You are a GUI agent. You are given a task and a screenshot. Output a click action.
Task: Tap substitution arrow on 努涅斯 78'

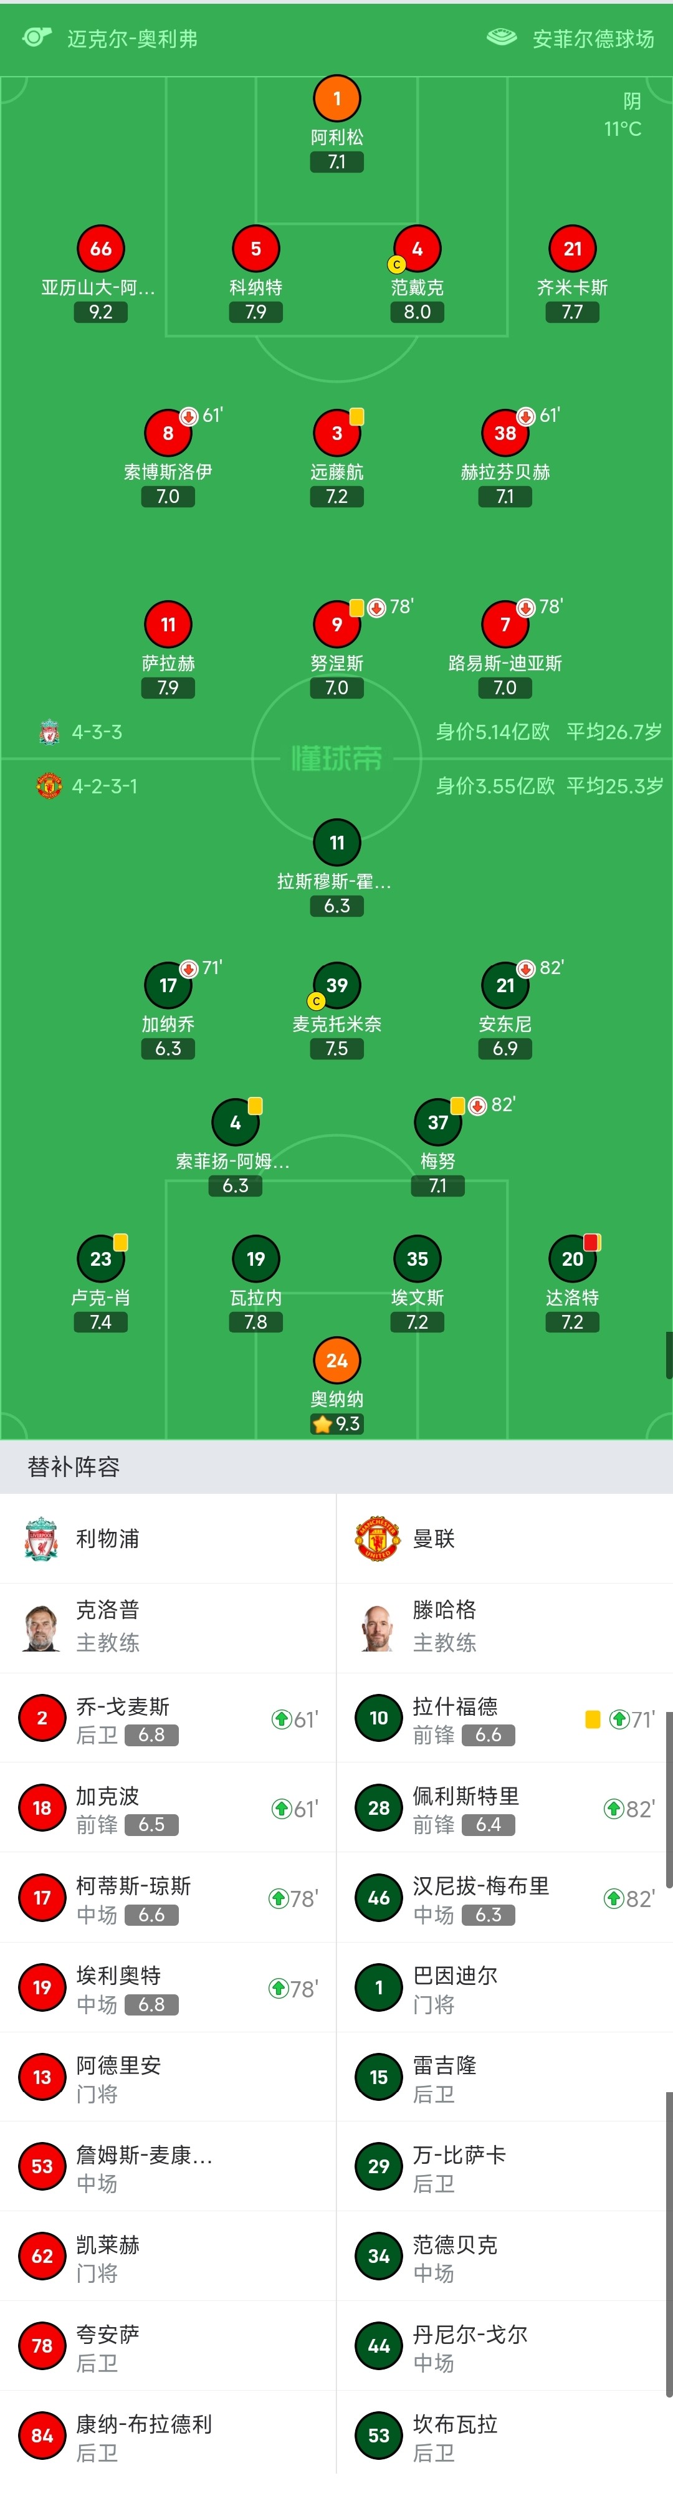tap(377, 608)
